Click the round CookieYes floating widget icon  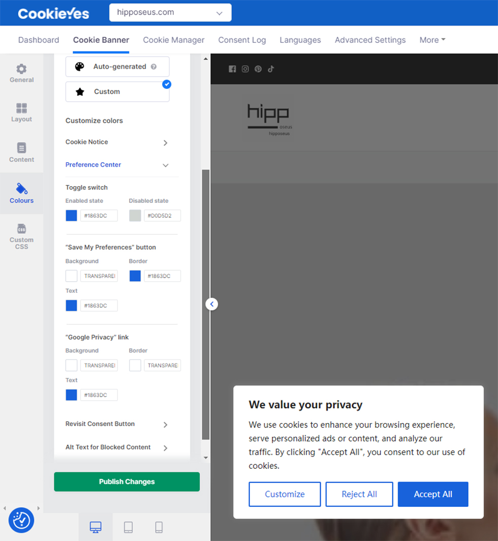click(x=21, y=520)
